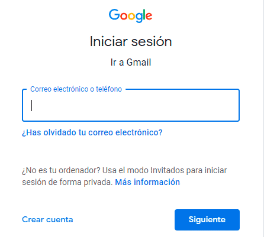The height and width of the screenshot is (237, 264).
Task: Click the Siguiente button
Action: (x=207, y=220)
